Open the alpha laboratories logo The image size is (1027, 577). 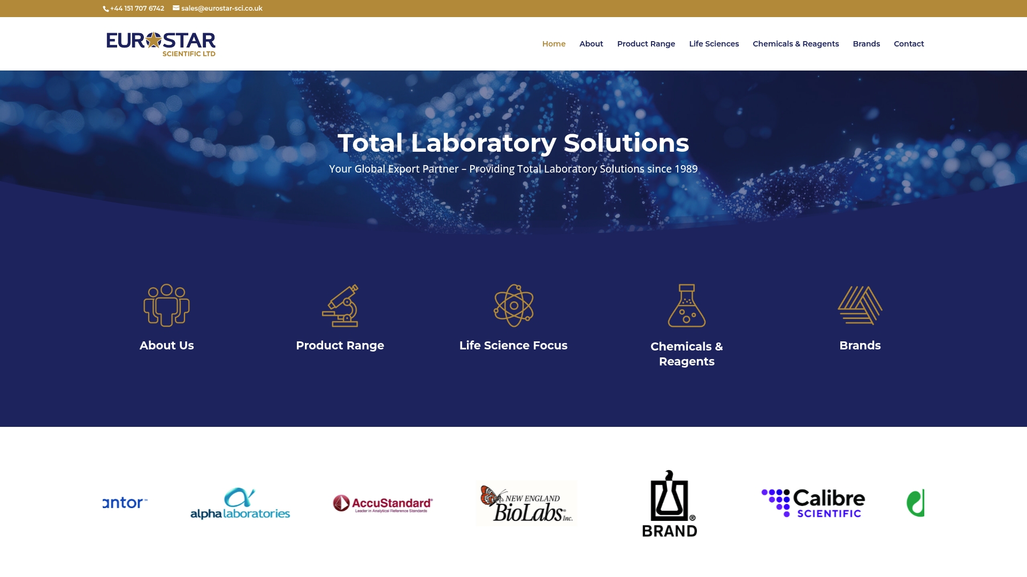pyautogui.click(x=240, y=503)
